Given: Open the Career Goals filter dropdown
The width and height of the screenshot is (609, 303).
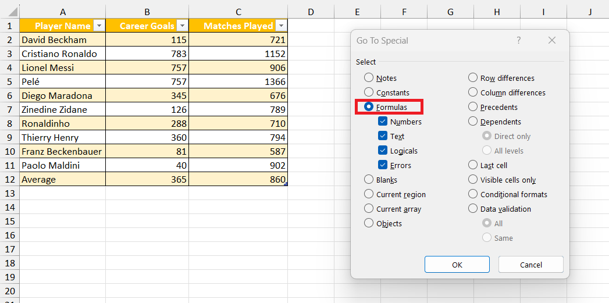Looking at the screenshot, I should point(182,26).
